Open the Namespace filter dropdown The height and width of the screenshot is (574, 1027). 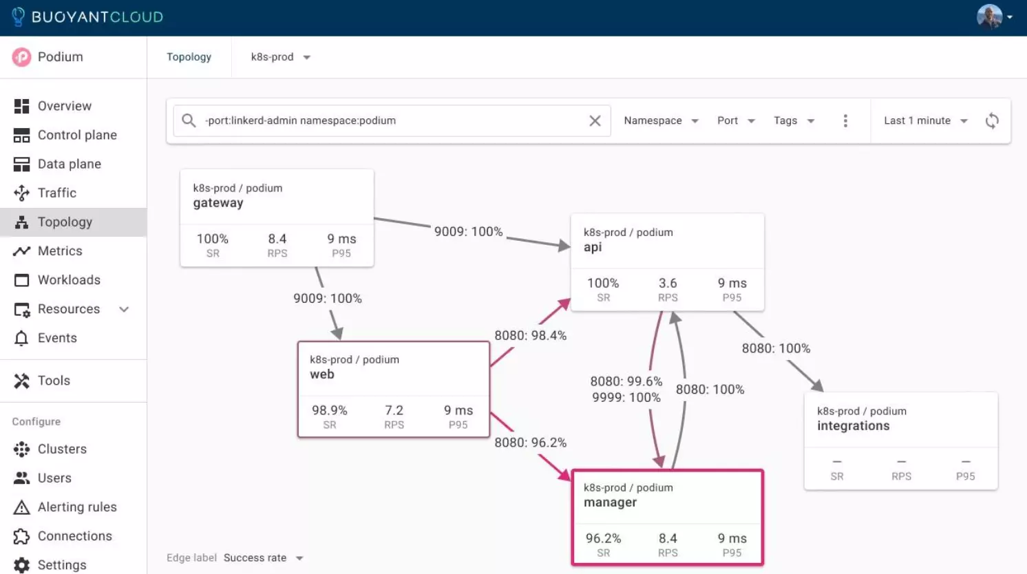pyautogui.click(x=661, y=120)
